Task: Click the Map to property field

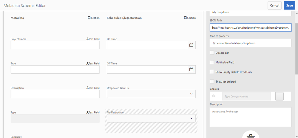Action: click(250, 43)
